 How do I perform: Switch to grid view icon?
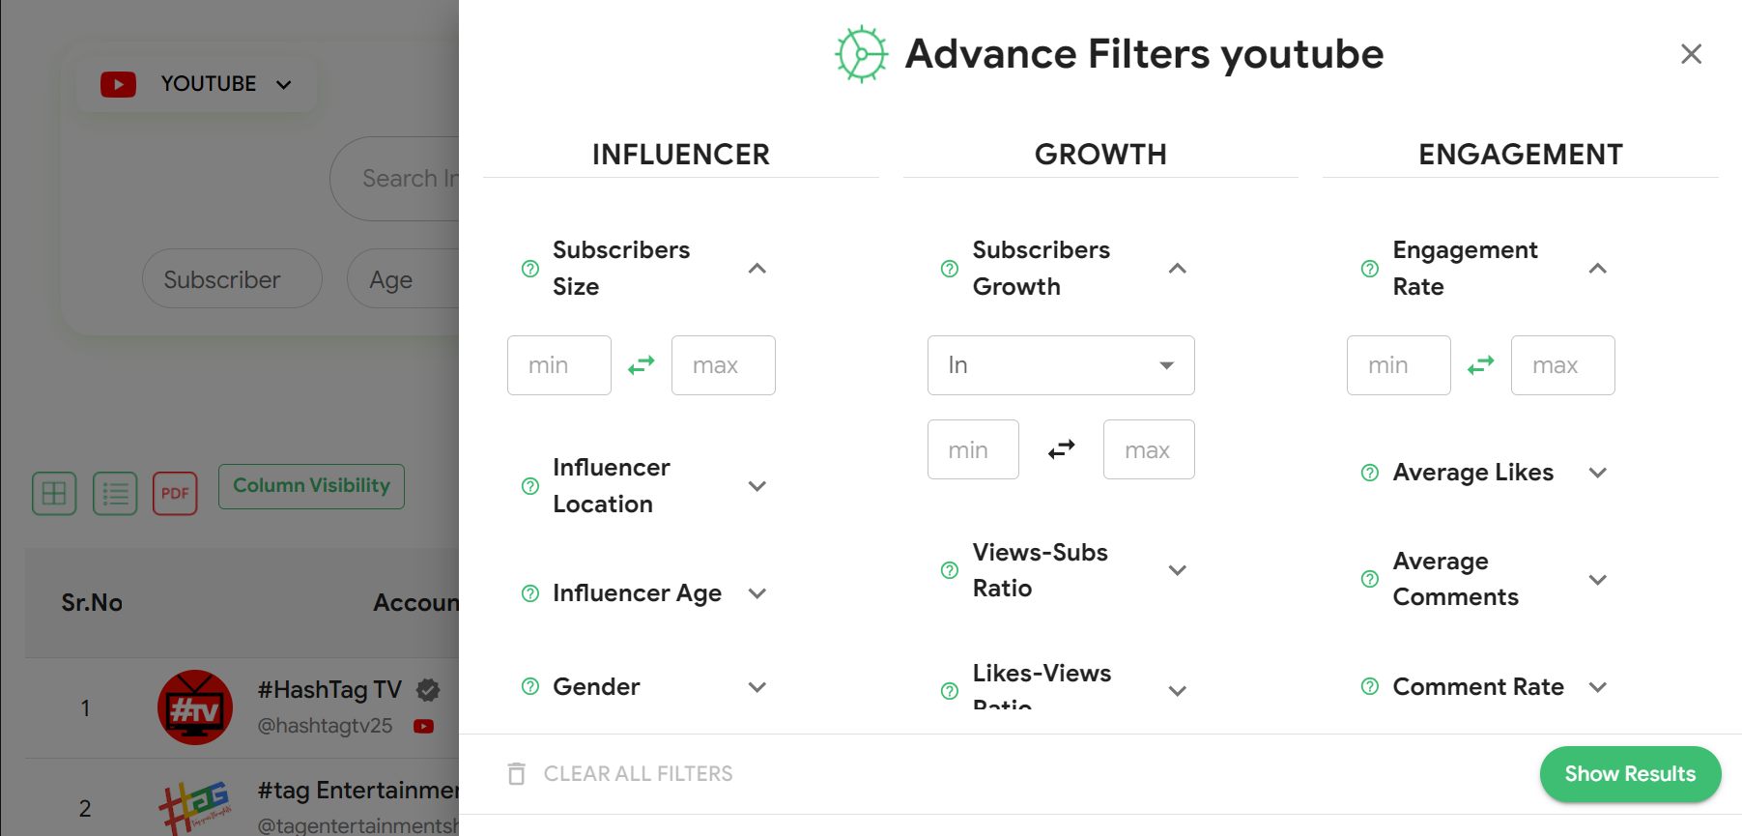pos(53,493)
